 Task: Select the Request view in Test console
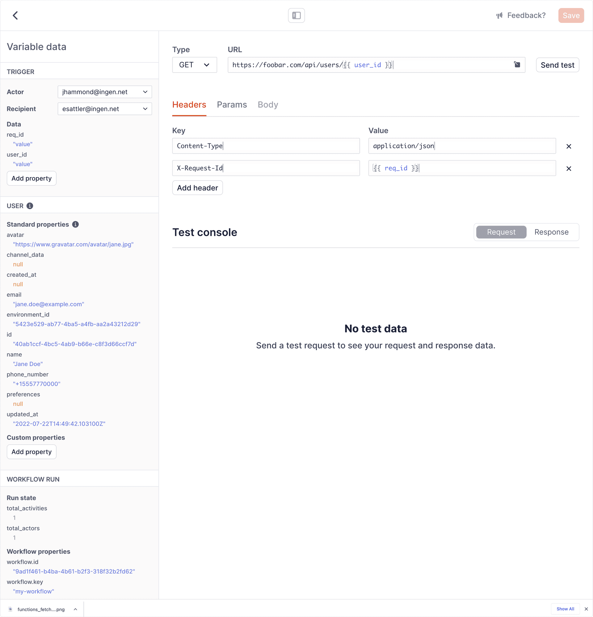(x=501, y=232)
